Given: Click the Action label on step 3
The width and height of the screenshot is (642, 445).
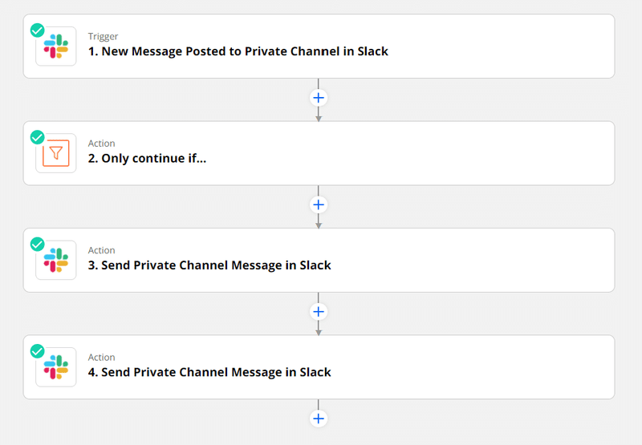Looking at the screenshot, I should pyautogui.click(x=102, y=250).
